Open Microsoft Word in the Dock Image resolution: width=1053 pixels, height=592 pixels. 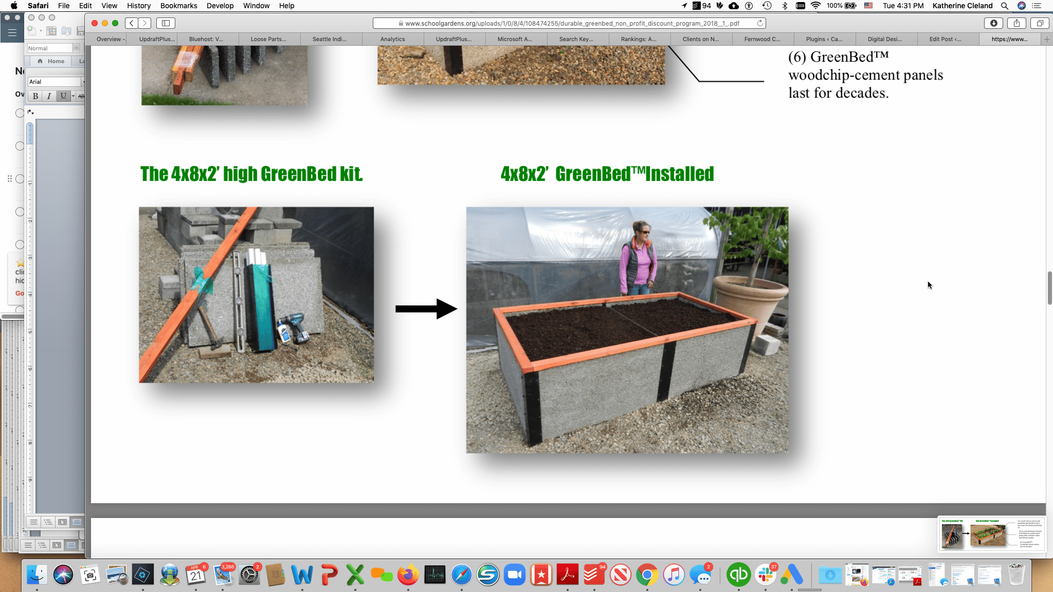click(302, 575)
